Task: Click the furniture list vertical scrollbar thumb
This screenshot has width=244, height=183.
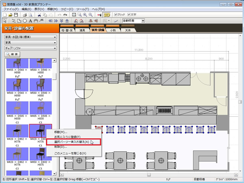Action: 54,76
